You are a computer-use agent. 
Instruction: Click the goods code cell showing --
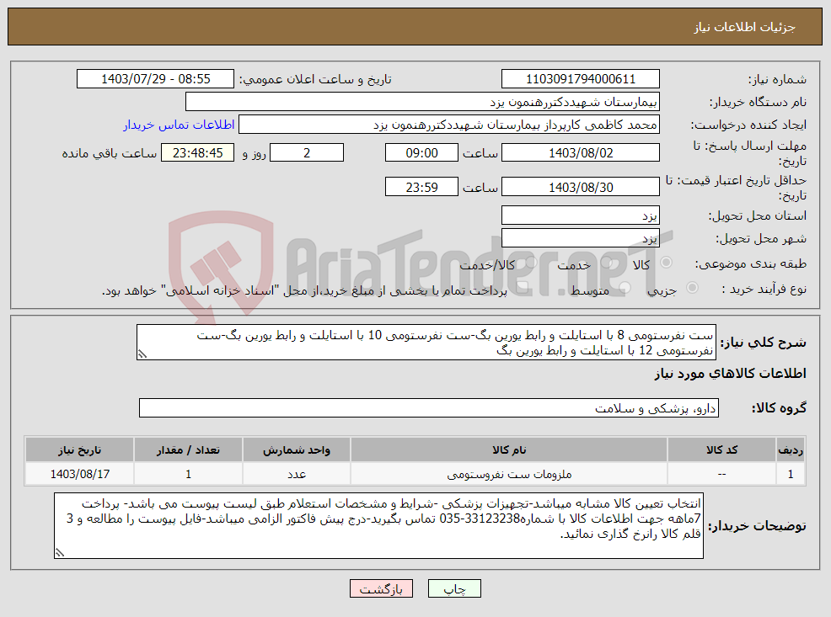point(721,474)
